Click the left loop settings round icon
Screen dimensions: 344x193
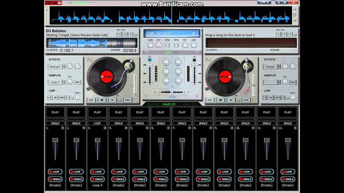(x=72, y=98)
